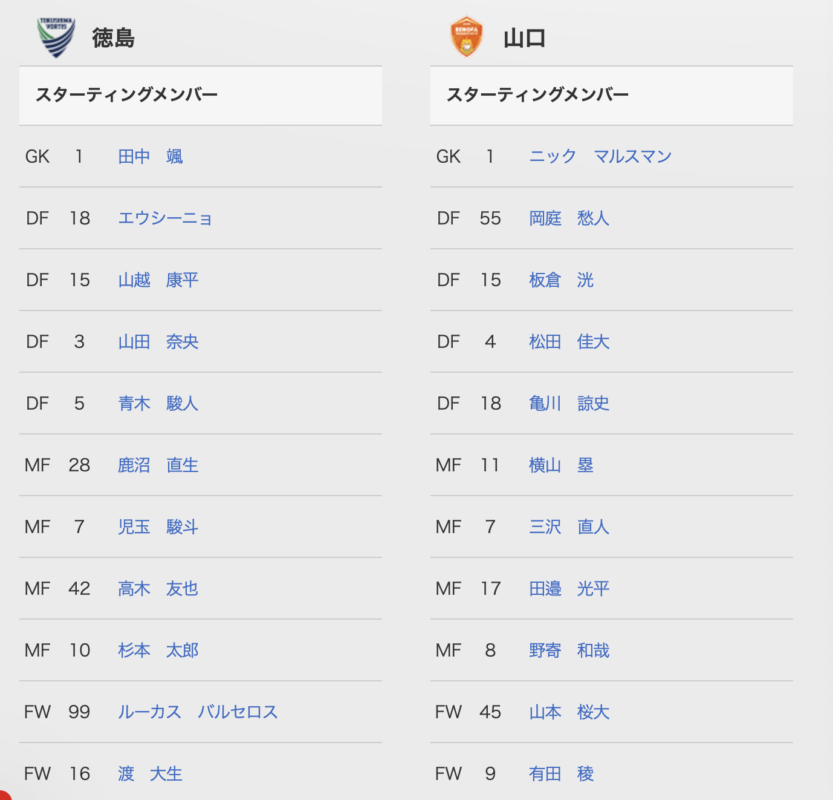
Task: Click 板倉 洸 player name
Action: (562, 280)
